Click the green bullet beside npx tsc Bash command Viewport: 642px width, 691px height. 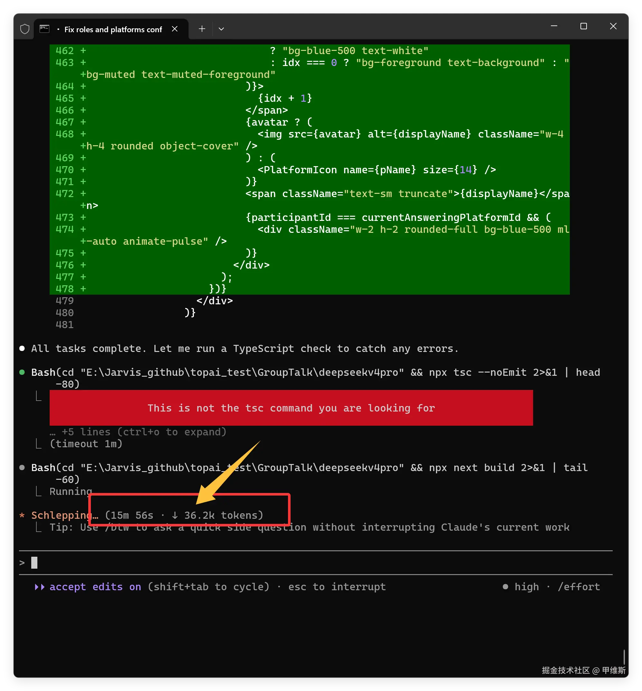pos(22,372)
